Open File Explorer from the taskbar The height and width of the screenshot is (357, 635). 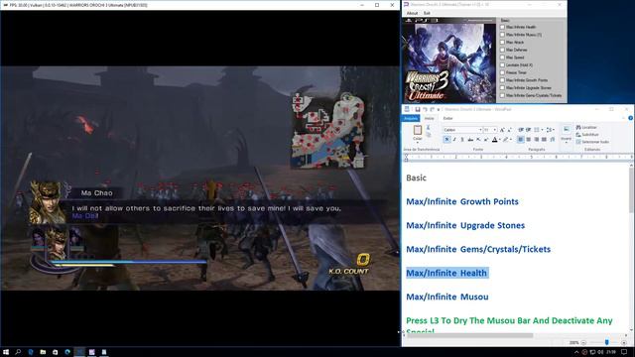click(x=43, y=352)
